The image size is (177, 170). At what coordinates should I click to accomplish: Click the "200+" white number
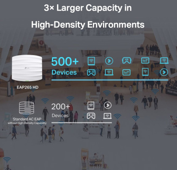click(x=61, y=107)
